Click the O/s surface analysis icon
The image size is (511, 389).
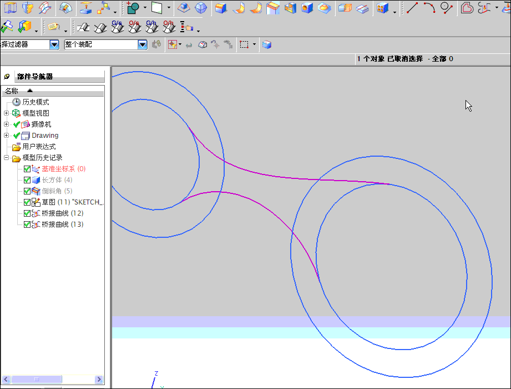[134, 27]
